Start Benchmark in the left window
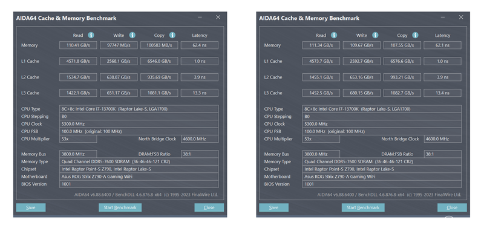This screenshot has height=231, width=484. 120,207
